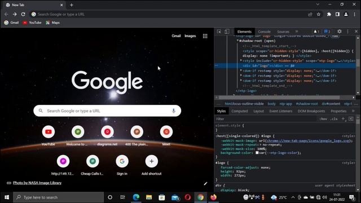Open the Layout pane tab
Screen dimensions: 361x203
(258, 111)
